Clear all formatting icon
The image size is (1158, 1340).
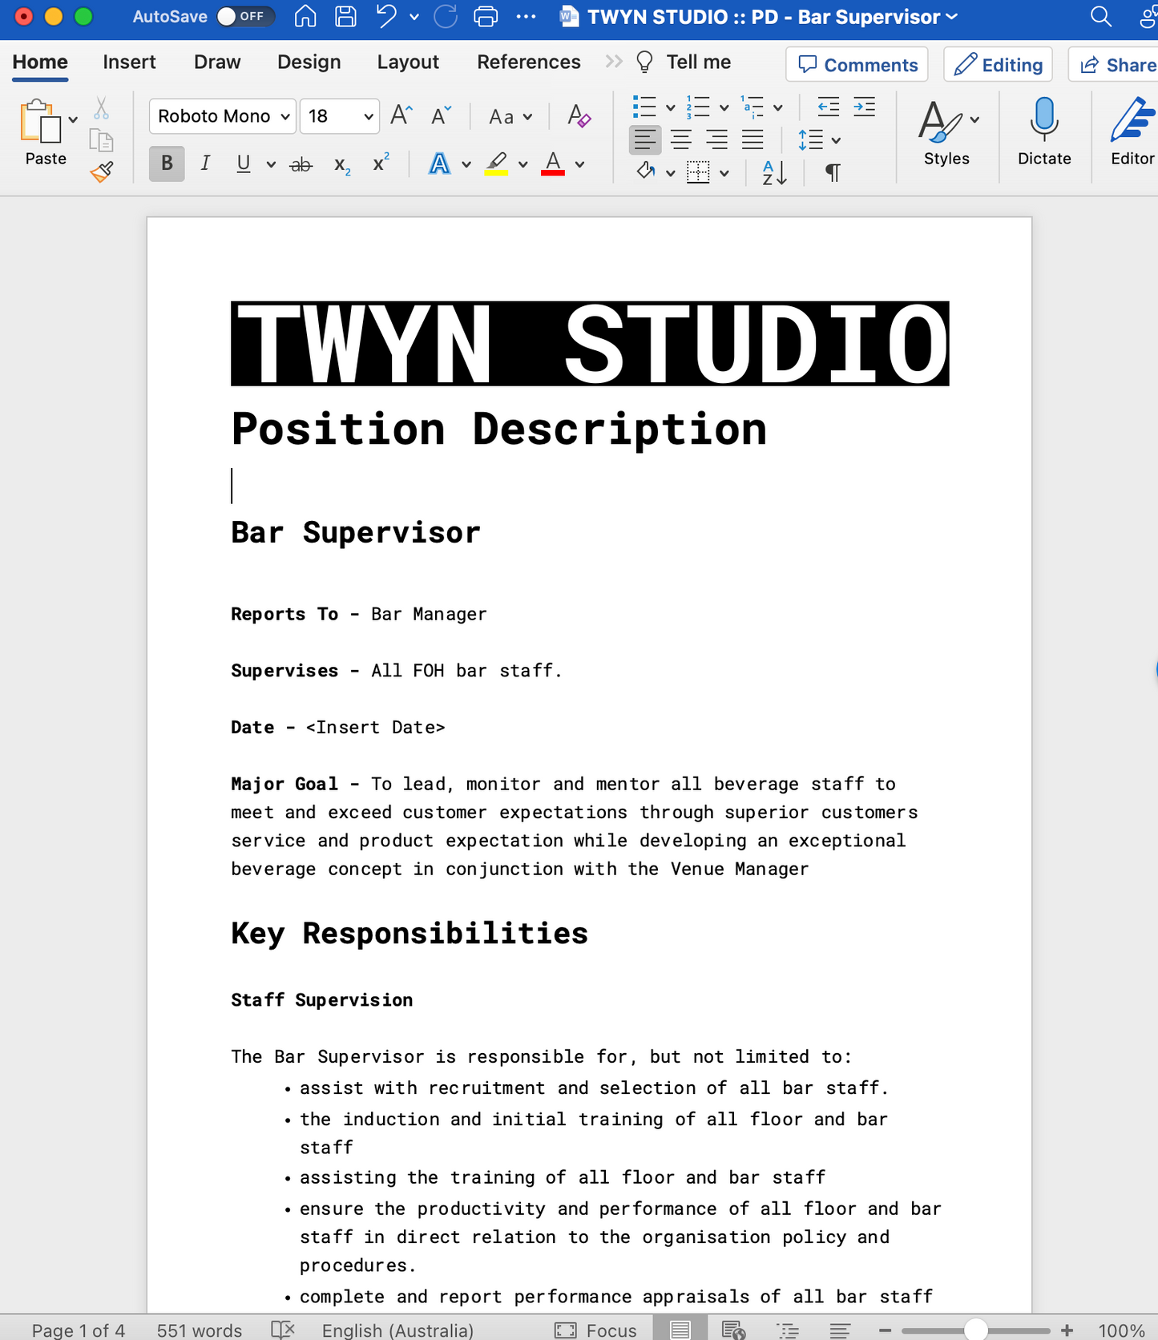(x=579, y=116)
